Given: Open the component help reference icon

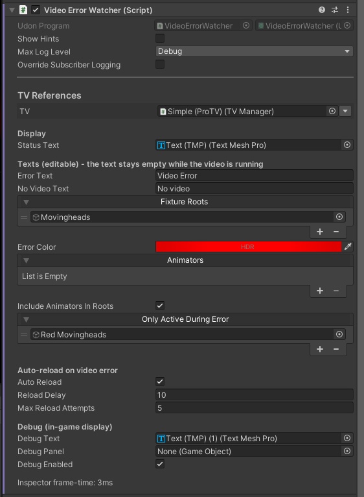Looking at the screenshot, I should click(x=322, y=10).
